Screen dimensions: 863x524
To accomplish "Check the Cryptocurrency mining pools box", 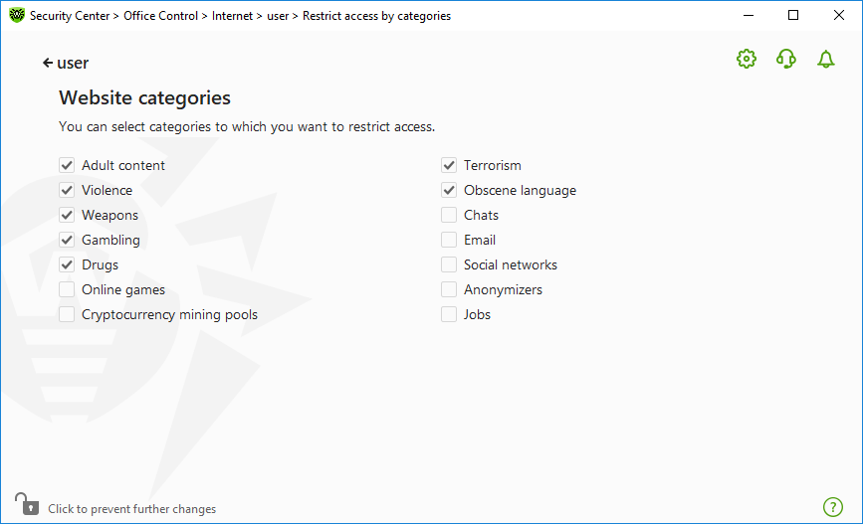I will click(x=67, y=314).
